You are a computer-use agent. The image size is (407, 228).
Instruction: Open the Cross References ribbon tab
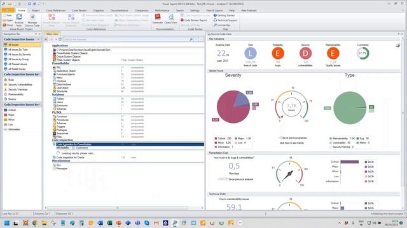pos(55,10)
